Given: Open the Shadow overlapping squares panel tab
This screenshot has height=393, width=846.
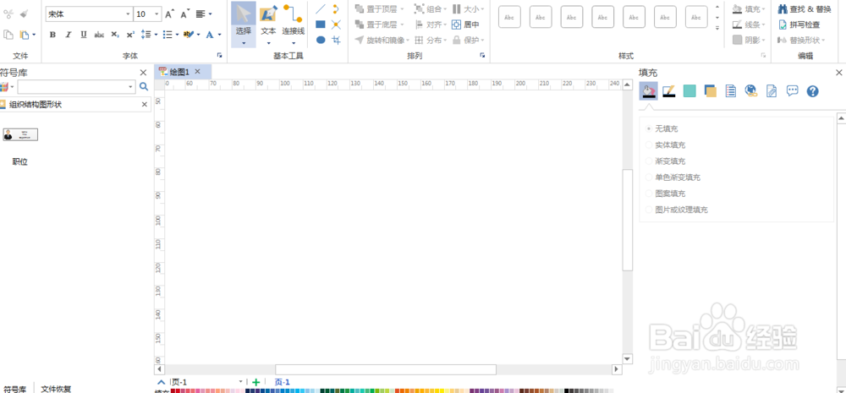Looking at the screenshot, I should (x=710, y=91).
